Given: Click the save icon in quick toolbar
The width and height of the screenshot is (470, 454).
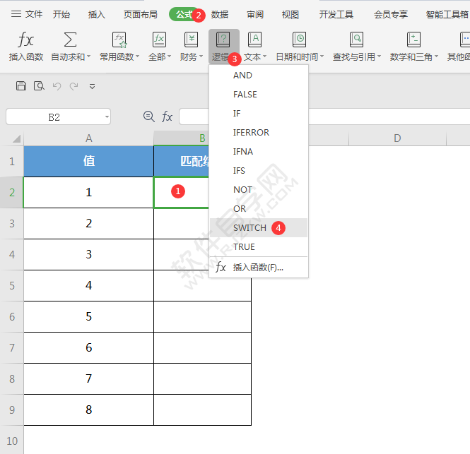Looking at the screenshot, I should click(21, 86).
